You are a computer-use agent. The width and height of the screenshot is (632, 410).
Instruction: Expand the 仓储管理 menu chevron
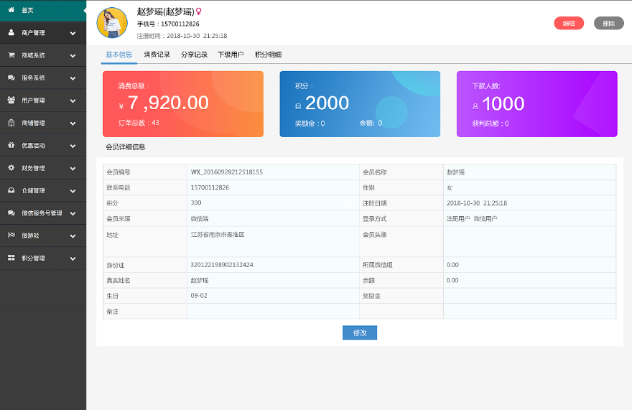click(x=73, y=191)
